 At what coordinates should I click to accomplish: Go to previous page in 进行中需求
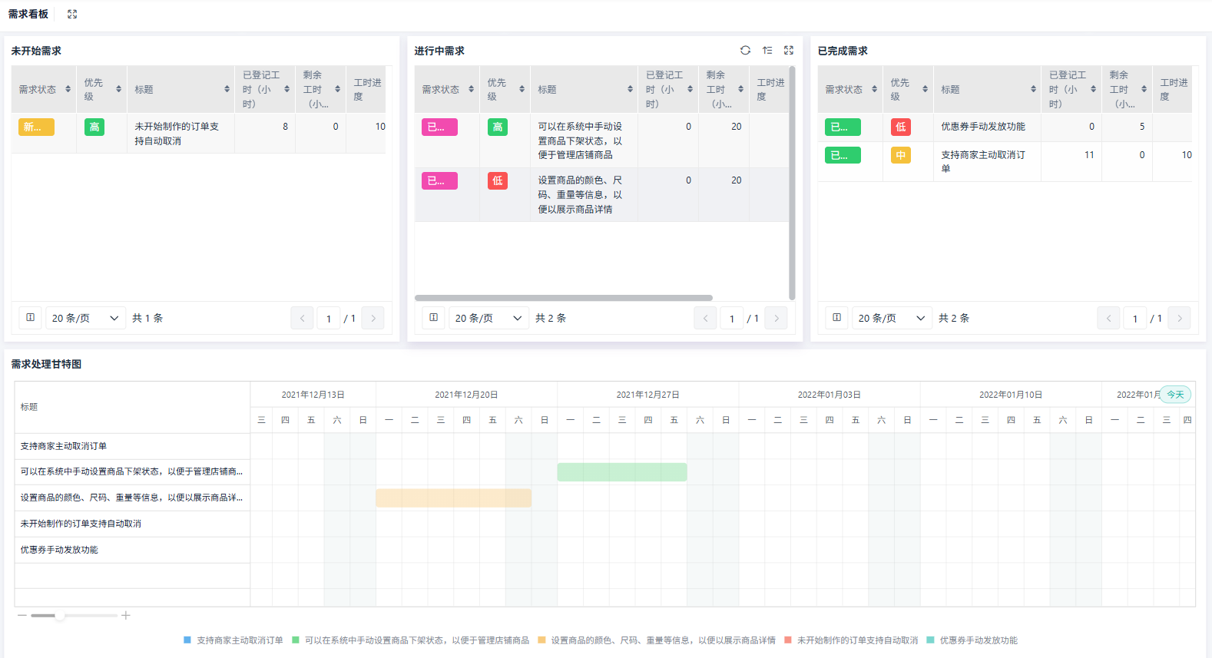pyautogui.click(x=705, y=318)
